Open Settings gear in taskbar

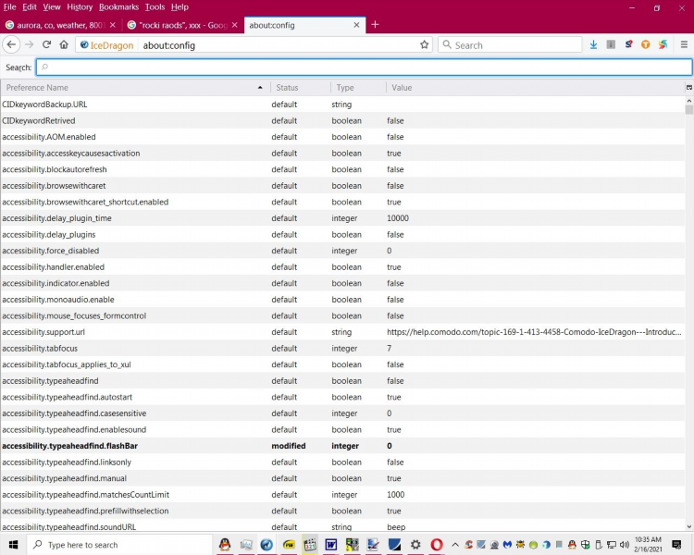tap(415, 545)
